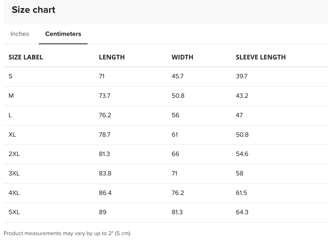Switch to the Inches tab
This screenshot has width=328, height=243.
(20, 34)
